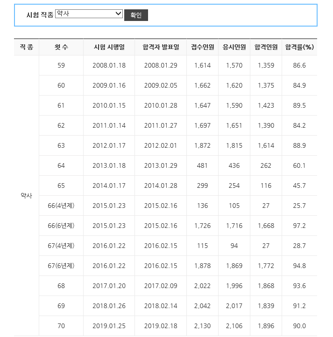
Task: Click the 접수인원 column header
Action: 203,47
